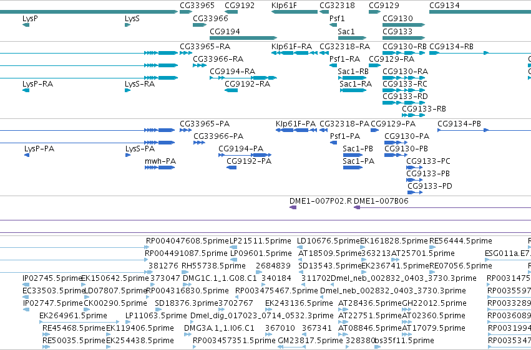The height and width of the screenshot is (350, 531).
Task: Select the CG33965-RA transcript label
Action: [205, 47]
